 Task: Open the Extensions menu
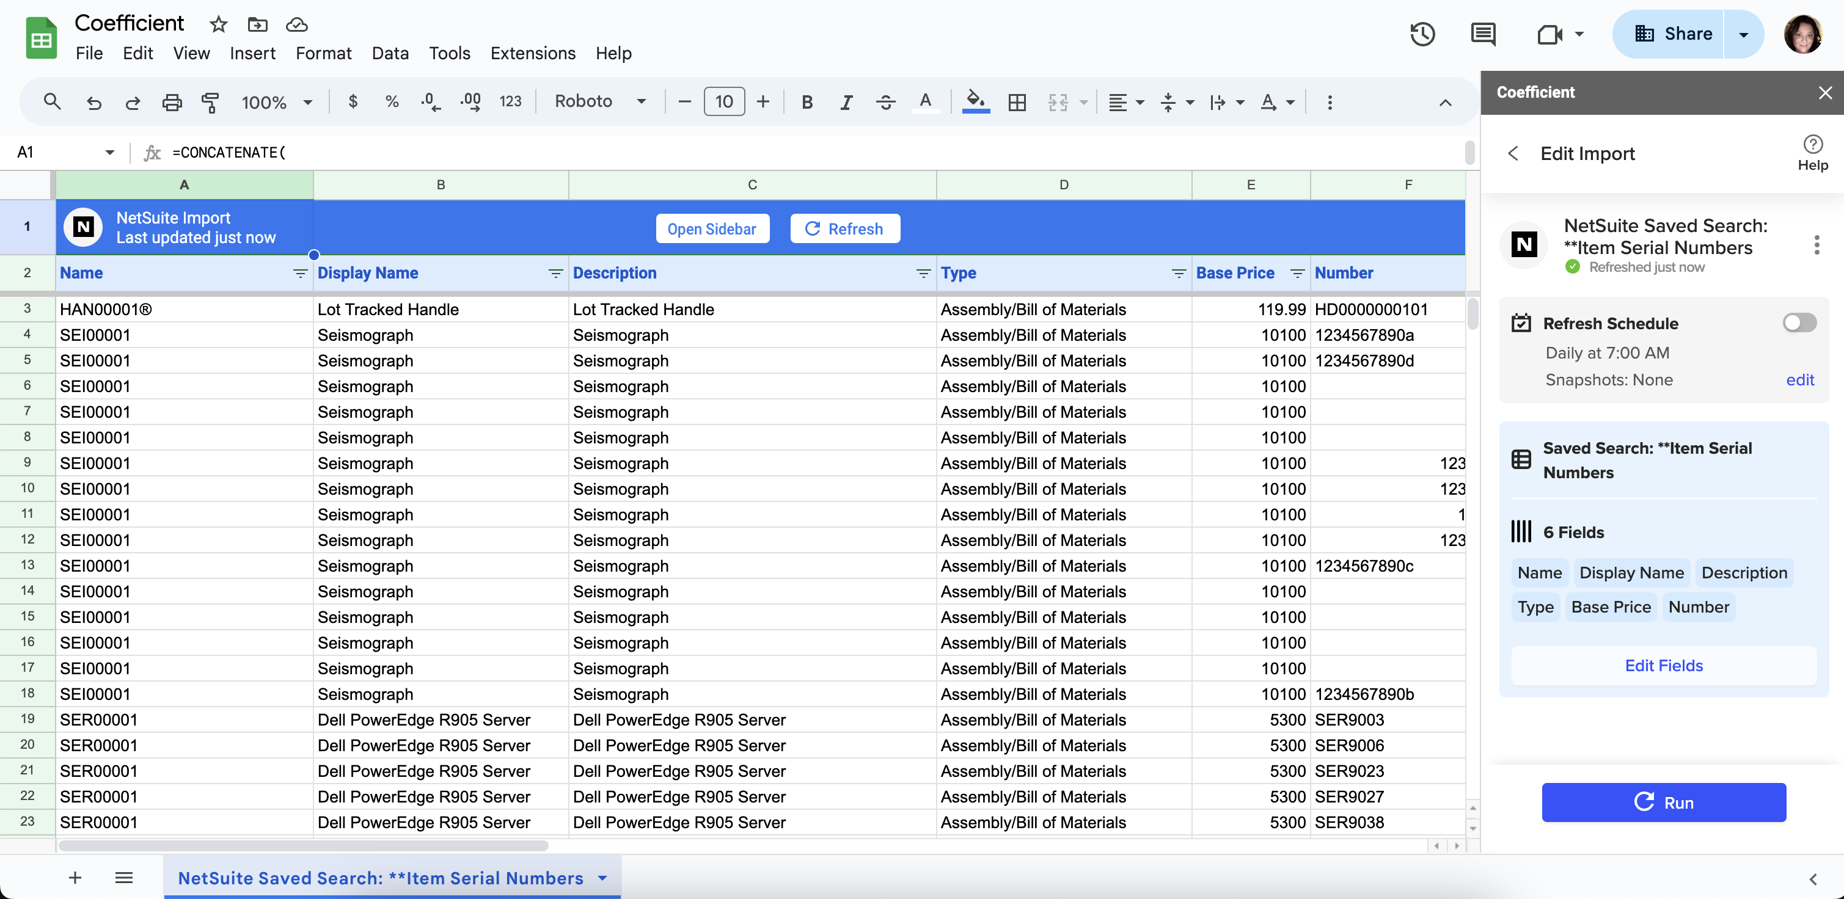click(x=533, y=53)
